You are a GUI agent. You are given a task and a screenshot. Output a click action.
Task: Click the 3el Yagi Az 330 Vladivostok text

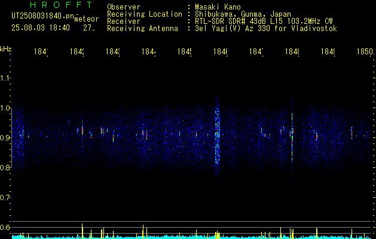[x=266, y=29]
